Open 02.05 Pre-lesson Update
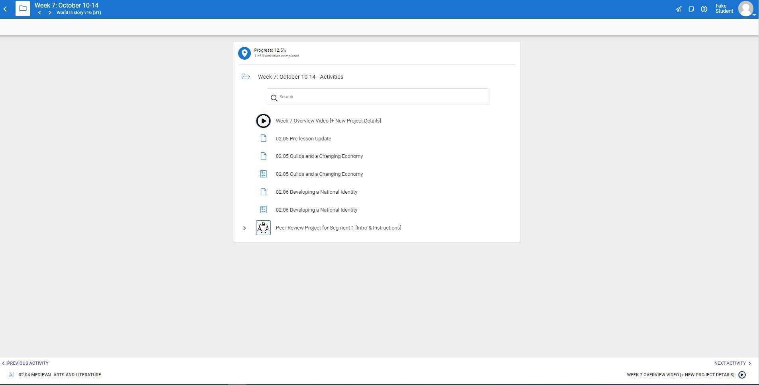The image size is (759, 385). [x=303, y=139]
